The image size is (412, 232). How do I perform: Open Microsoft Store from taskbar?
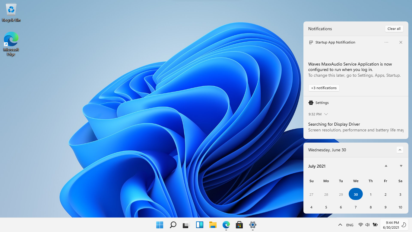pos(239,225)
